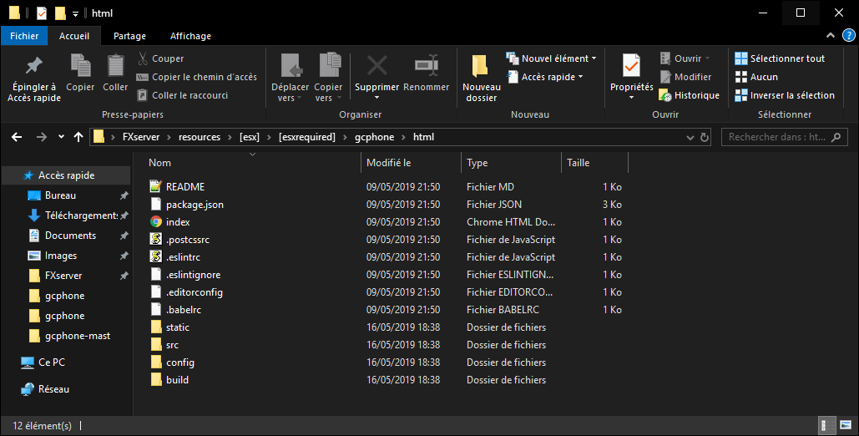The width and height of the screenshot is (859, 436).
Task: Click the Épingler à Accès rapide pin icon
Action: pyautogui.click(x=34, y=67)
